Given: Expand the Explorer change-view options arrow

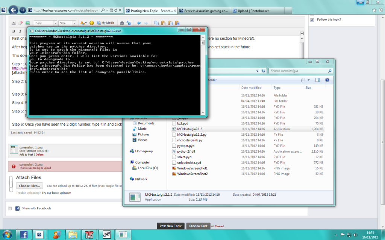Looking at the screenshot, I should coord(308,80).
